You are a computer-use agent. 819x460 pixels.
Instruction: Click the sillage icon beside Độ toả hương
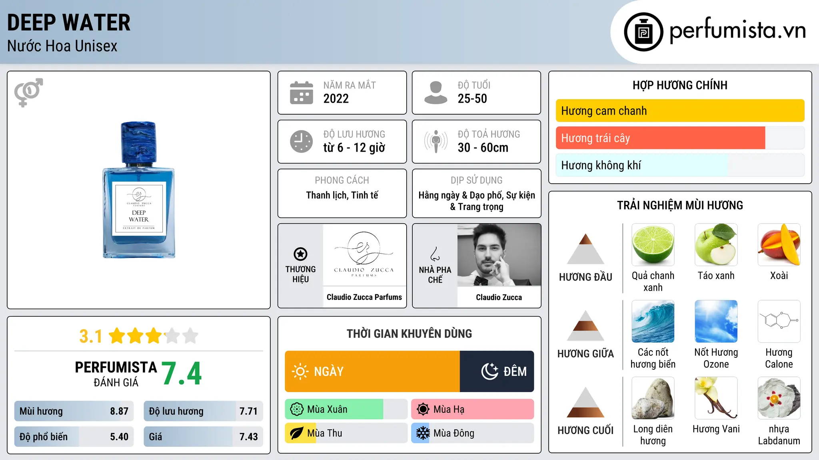point(436,141)
